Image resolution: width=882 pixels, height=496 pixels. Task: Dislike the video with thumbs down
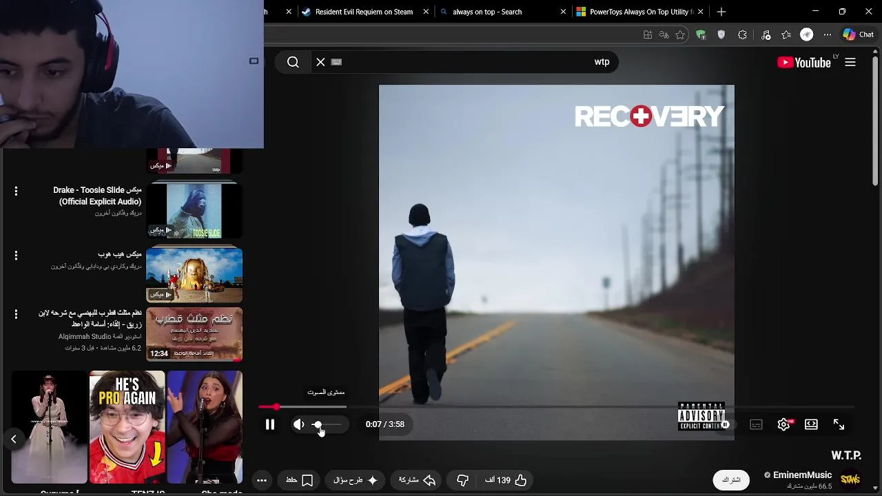pyautogui.click(x=462, y=480)
